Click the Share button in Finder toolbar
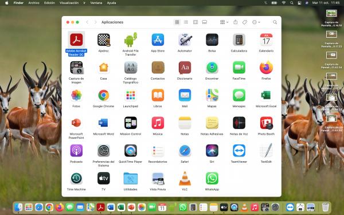The width and height of the screenshot is (344, 215). click(236, 22)
